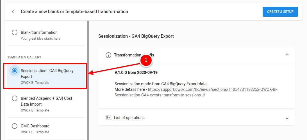307x140 pixels.
Task: Open the support.owox.com sessionization link
Action: pyautogui.click(x=196, y=92)
